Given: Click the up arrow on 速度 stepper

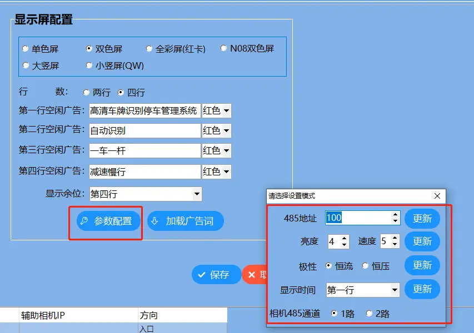Looking at the screenshot, I should (x=395, y=239).
